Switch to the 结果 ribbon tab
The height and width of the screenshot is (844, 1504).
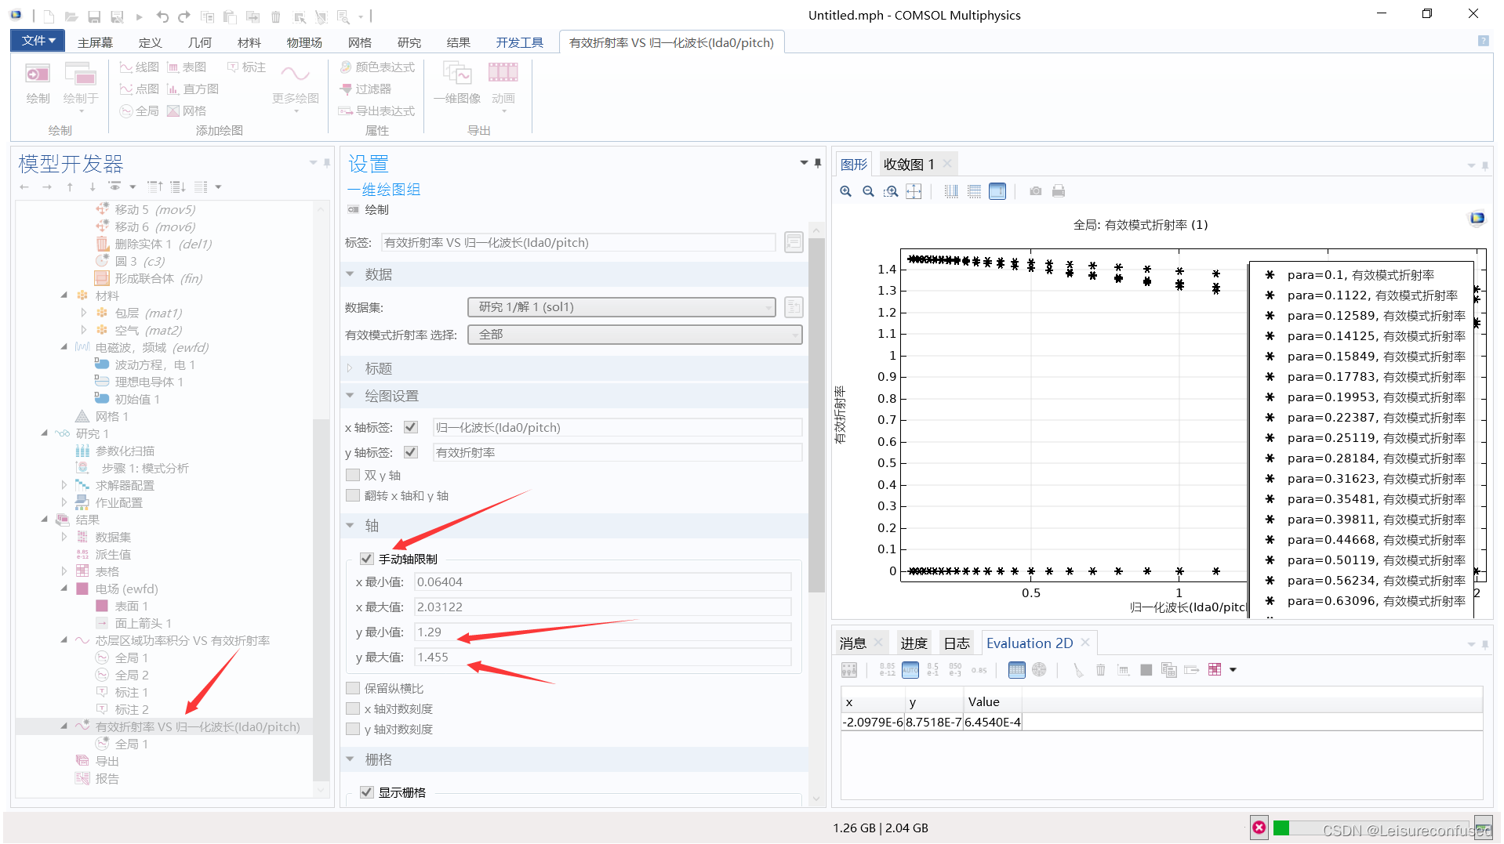point(459,42)
